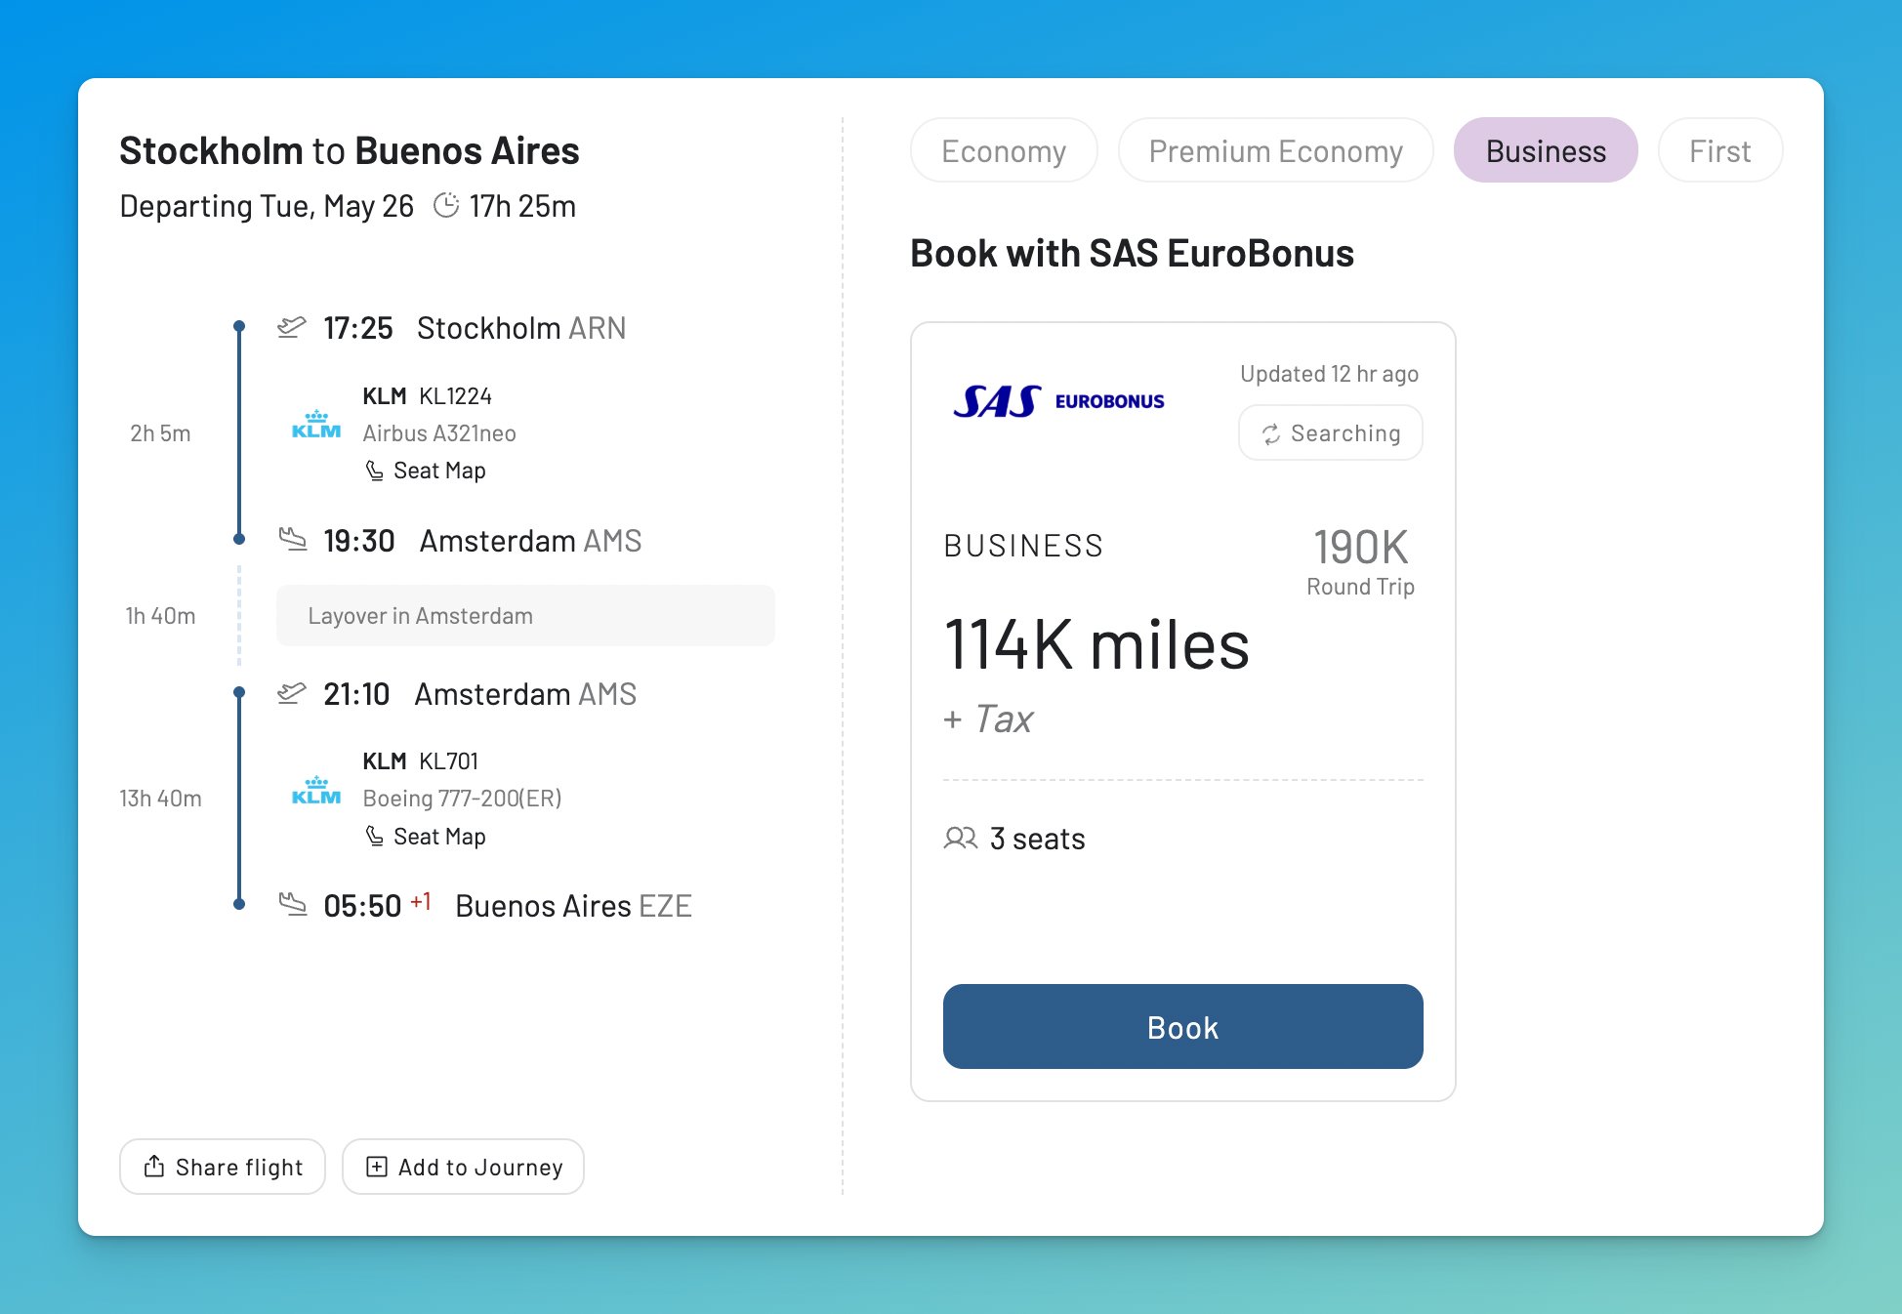Click the landing icon beside 19:30 Amsterdam
The height and width of the screenshot is (1314, 1902).
pyautogui.click(x=292, y=539)
